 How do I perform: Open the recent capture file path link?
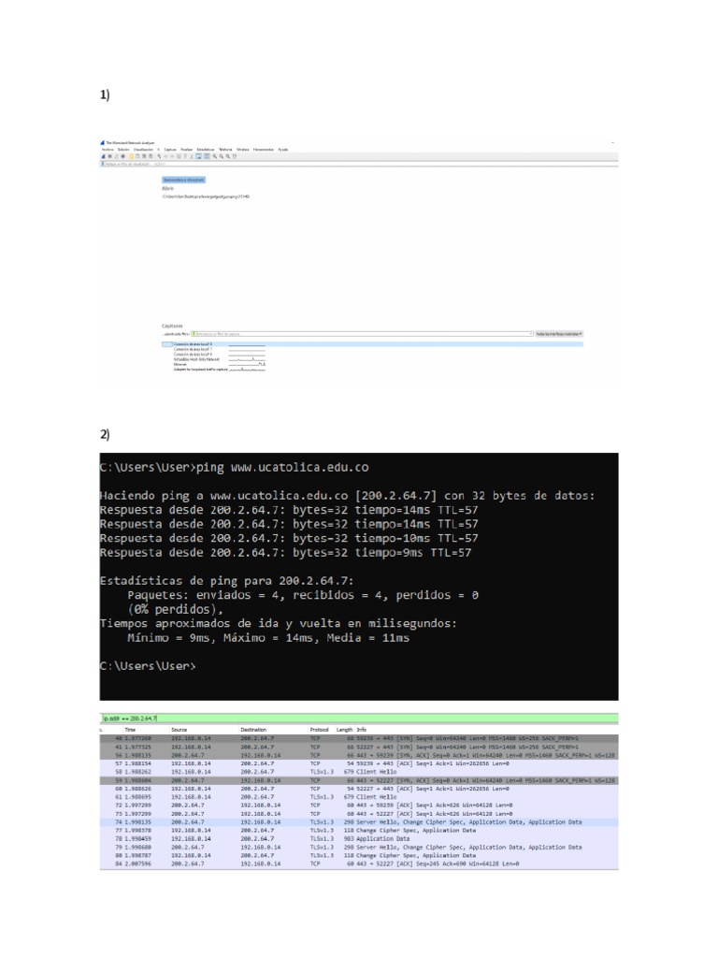(206, 196)
